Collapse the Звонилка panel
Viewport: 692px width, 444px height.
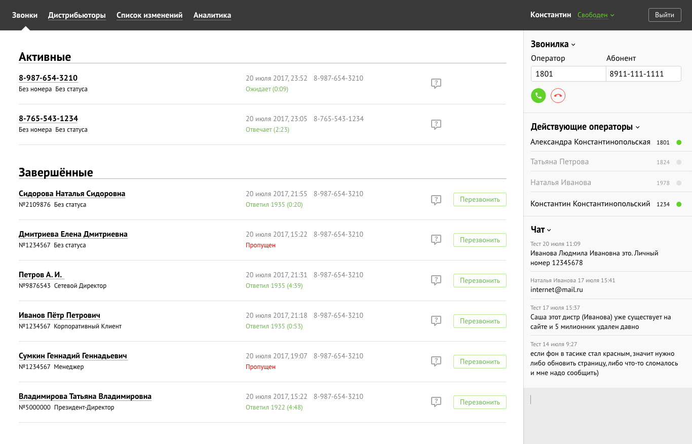tap(553, 45)
